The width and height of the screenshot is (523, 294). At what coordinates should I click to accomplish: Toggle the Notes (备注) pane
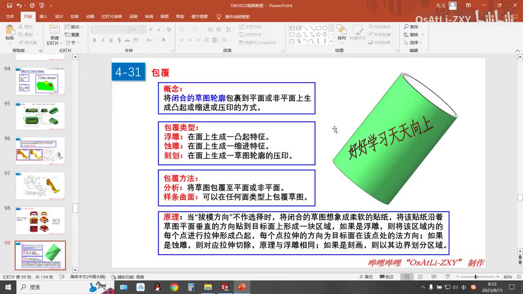click(365, 277)
